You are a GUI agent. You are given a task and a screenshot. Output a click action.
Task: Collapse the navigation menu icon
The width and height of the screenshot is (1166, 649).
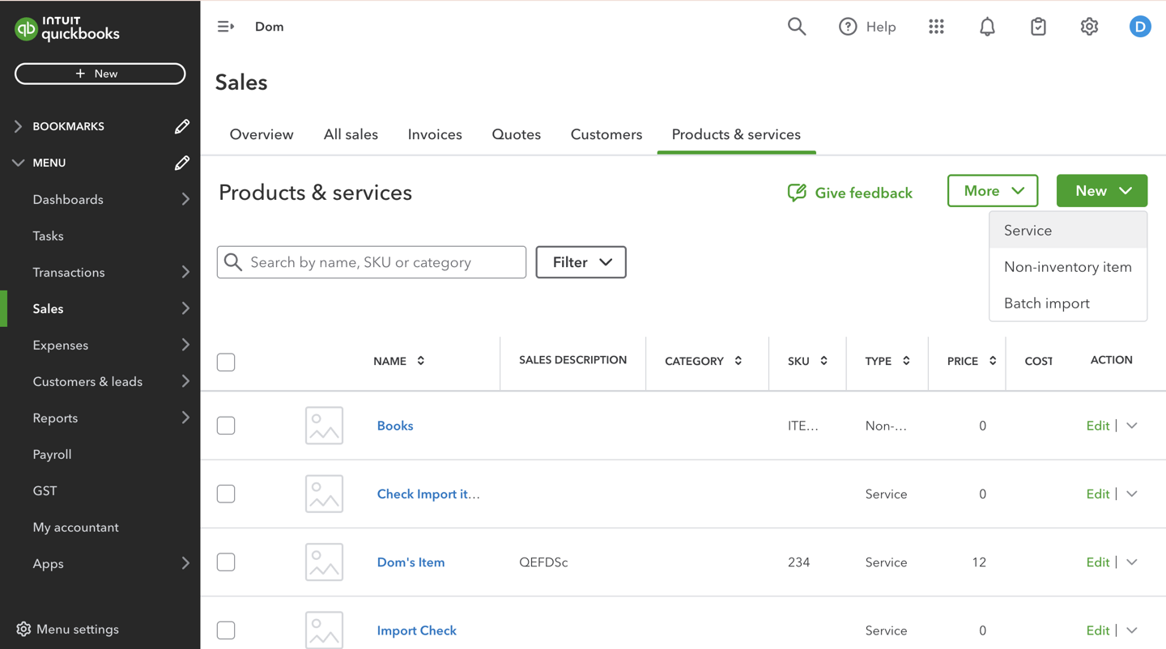pos(226,27)
